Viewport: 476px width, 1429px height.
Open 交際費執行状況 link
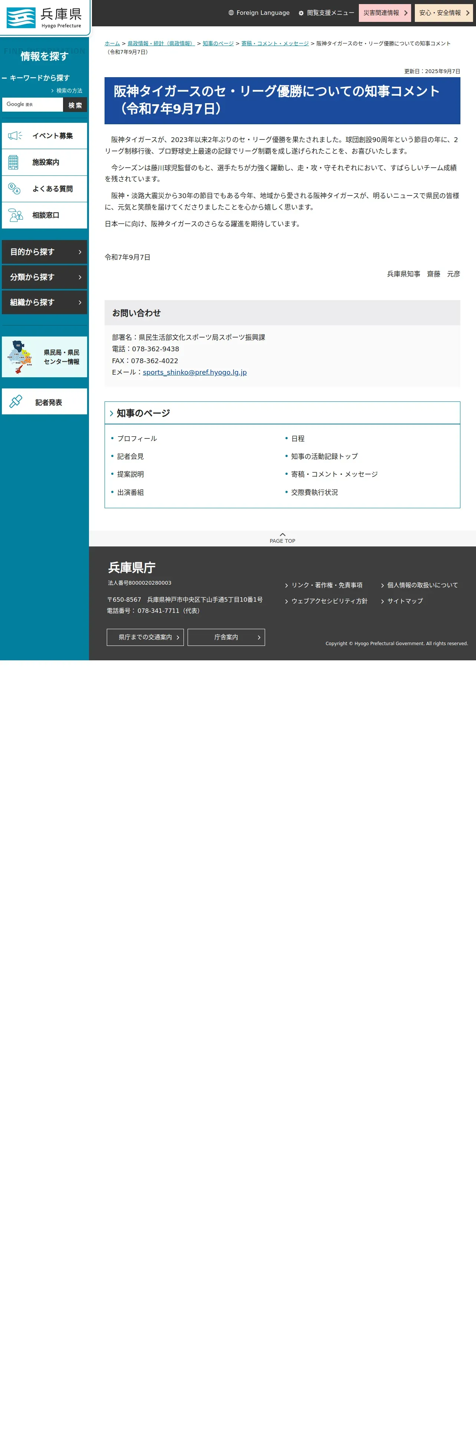pos(314,493)
